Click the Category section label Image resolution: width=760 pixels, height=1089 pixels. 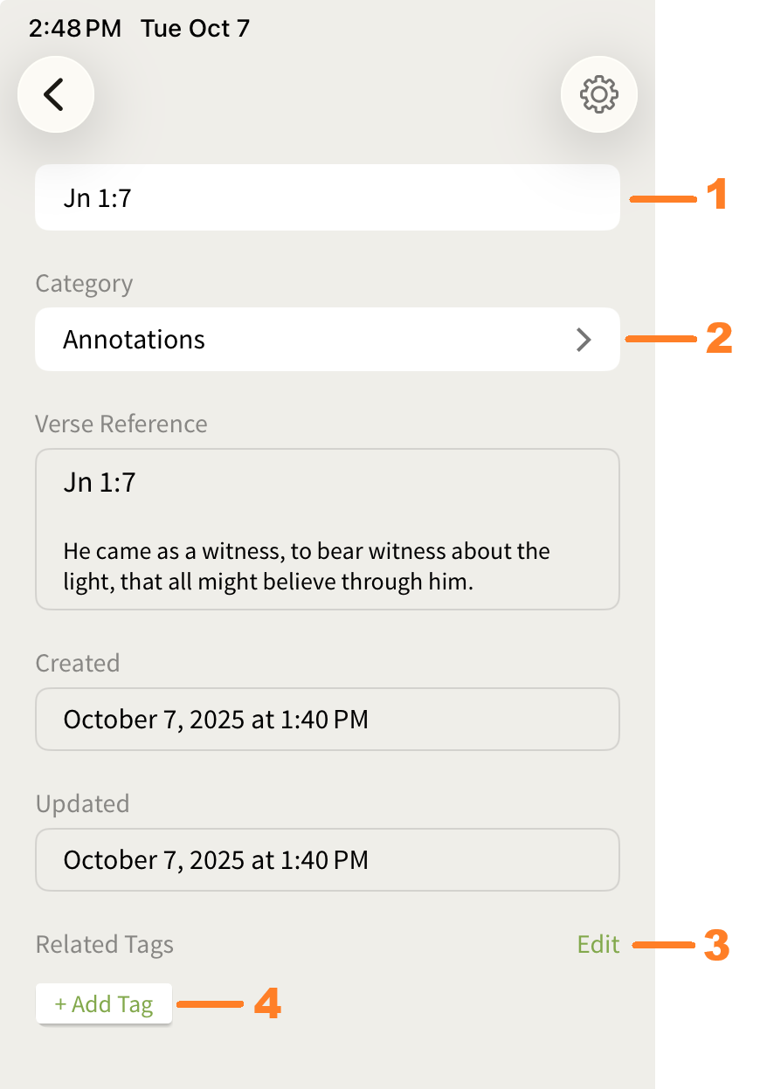click(x=84, y=284)
